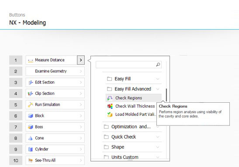The image size is (239, 167).
Task: Select the Load Molded Part Validation icon
Action: pos(110,115)
